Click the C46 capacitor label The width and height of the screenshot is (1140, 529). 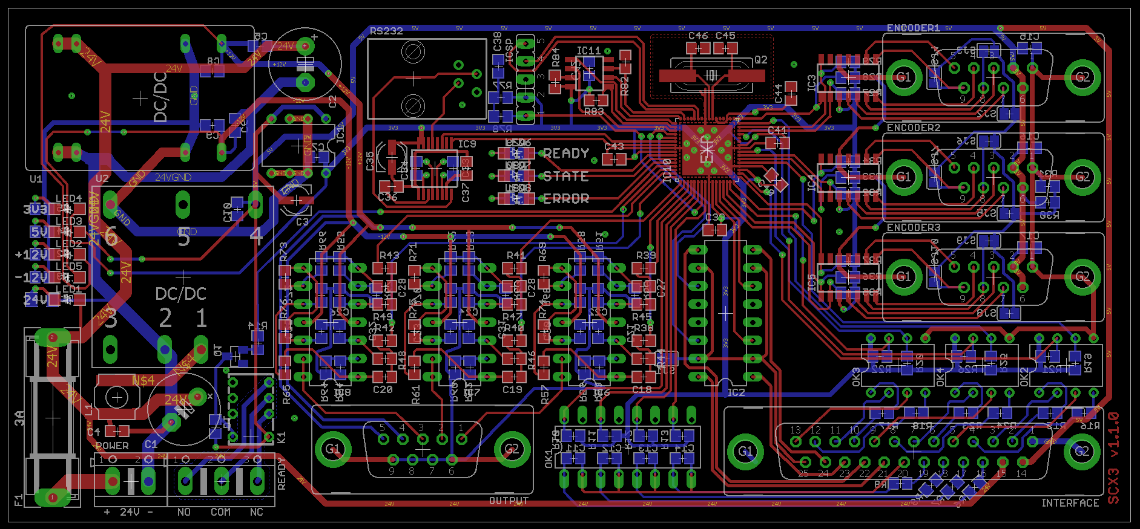pos(698,36)
